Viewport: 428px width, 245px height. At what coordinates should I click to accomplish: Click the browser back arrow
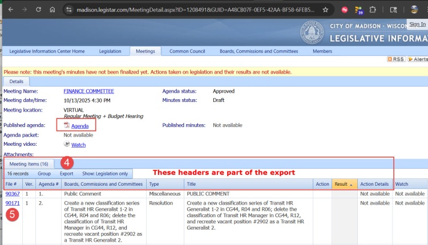[x=10, y=10]
